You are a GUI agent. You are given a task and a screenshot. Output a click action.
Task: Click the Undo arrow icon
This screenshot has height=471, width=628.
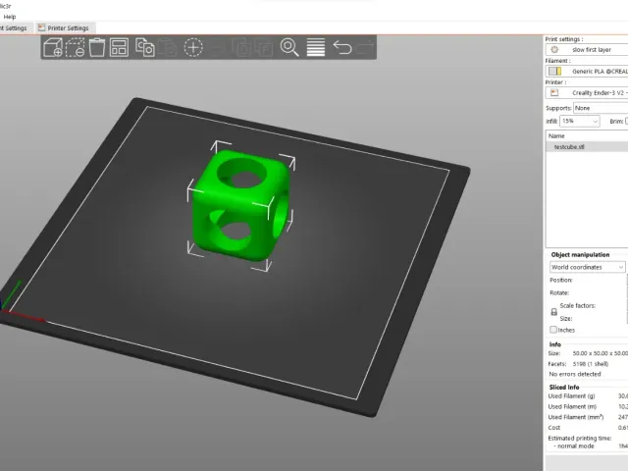coord(342,47)
